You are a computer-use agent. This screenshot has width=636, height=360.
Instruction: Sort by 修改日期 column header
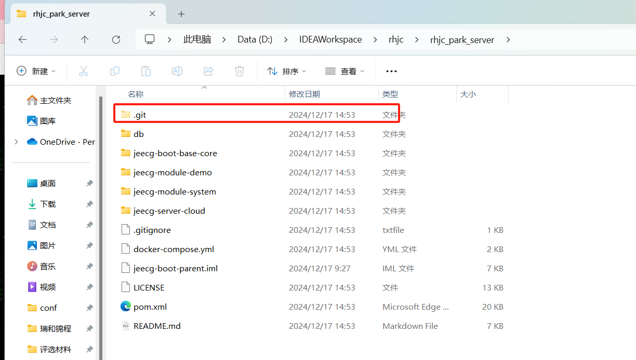tap(304, 94)
